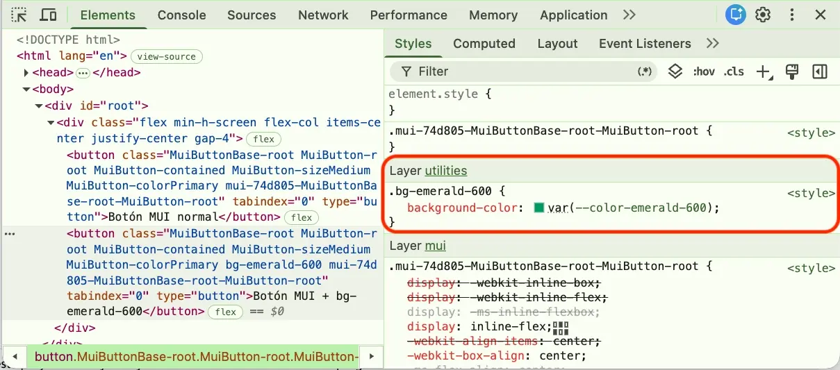Switch to the Console tab
The height and width of the screenshot is (370, 840).
tap(181, 15)
